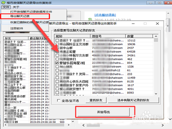Select 新中山群 row in export list
Image resolution: width=172 pixels, height=129 pixels.
(66, 48)
